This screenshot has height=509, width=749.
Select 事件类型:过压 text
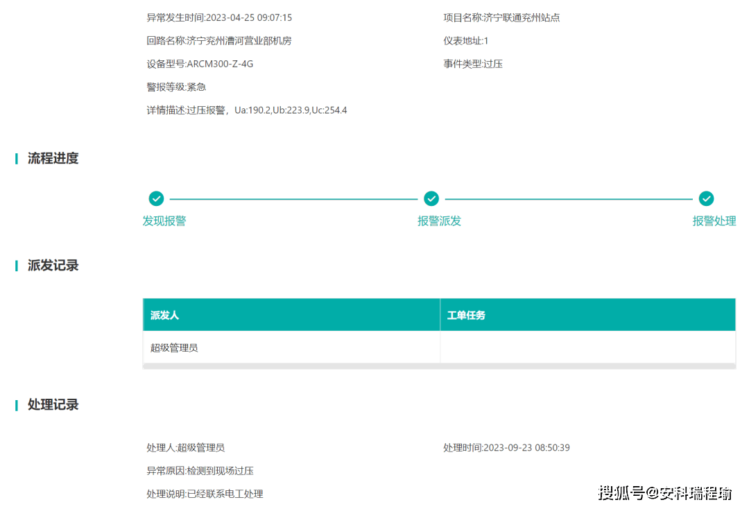(x=473, y=64)
